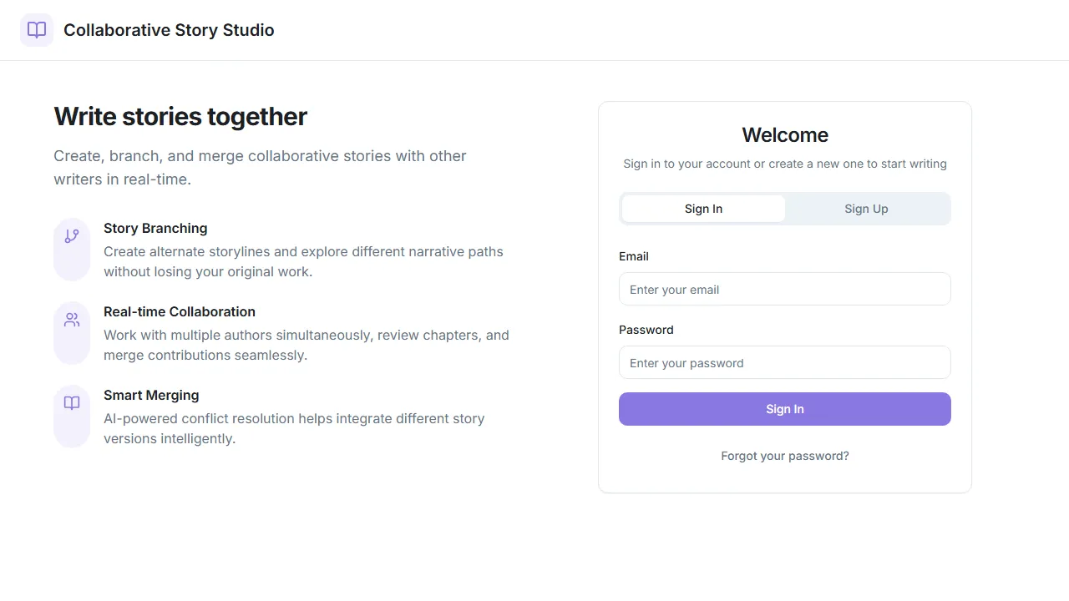Select the Sign In tab
This screenshot has width=1069, height=601.
tap(702, 209)
